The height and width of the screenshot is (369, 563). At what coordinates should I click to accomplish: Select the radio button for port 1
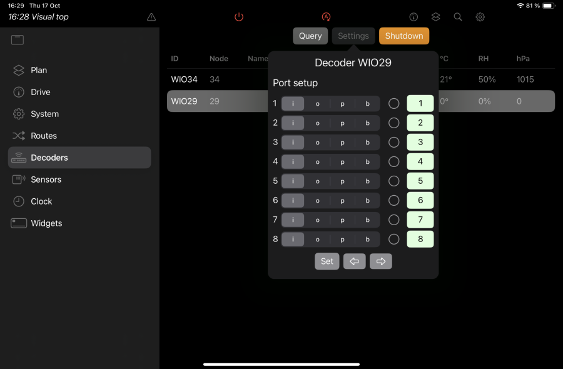[394, 103]
